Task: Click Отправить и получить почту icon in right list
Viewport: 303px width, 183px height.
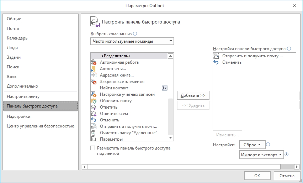Action: pos(216,56)
